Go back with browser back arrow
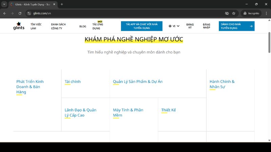Screen dimensions: 271x152 coord(5,13)
